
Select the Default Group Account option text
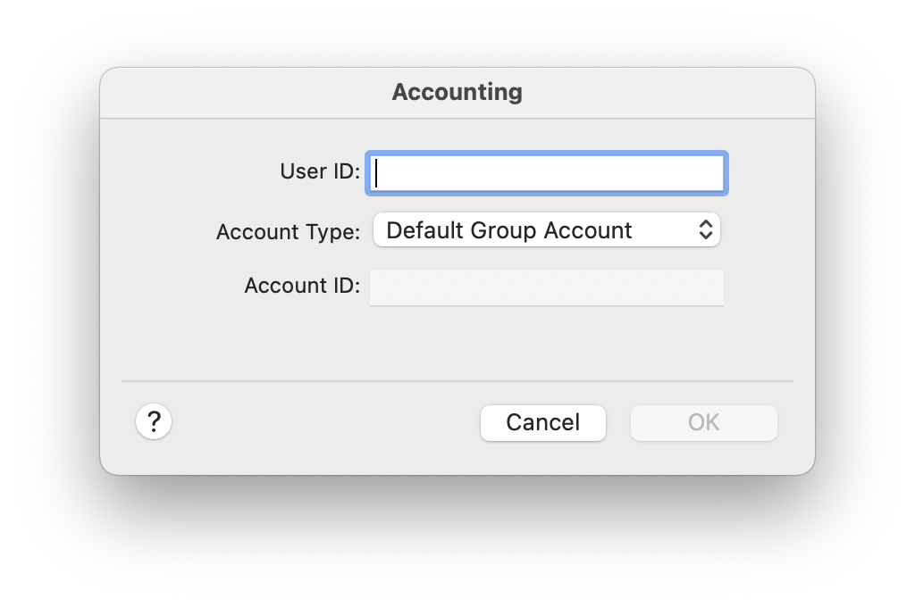(508, 230)
